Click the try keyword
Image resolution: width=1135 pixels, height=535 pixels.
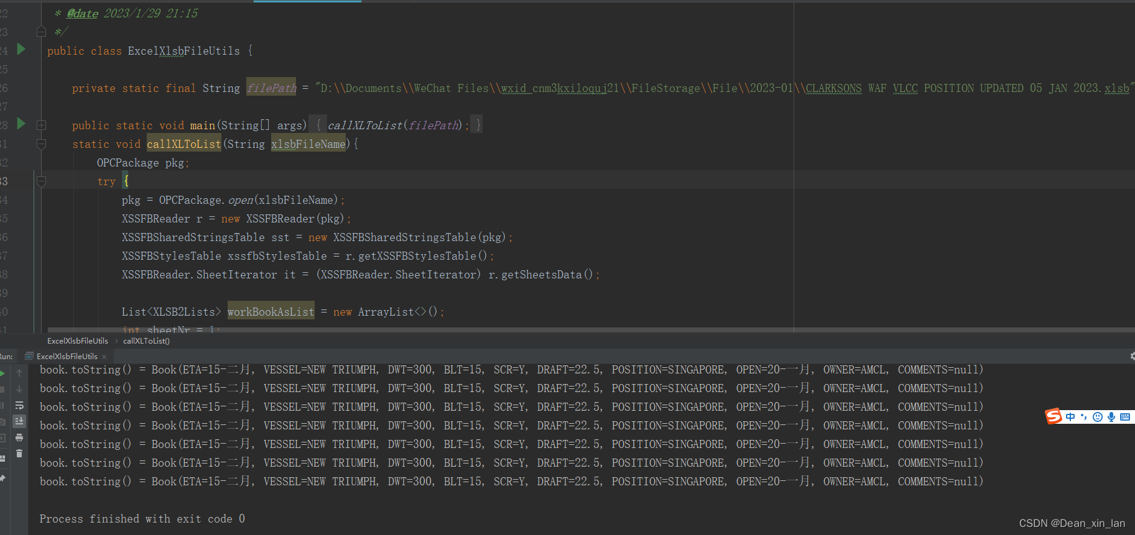106,181
